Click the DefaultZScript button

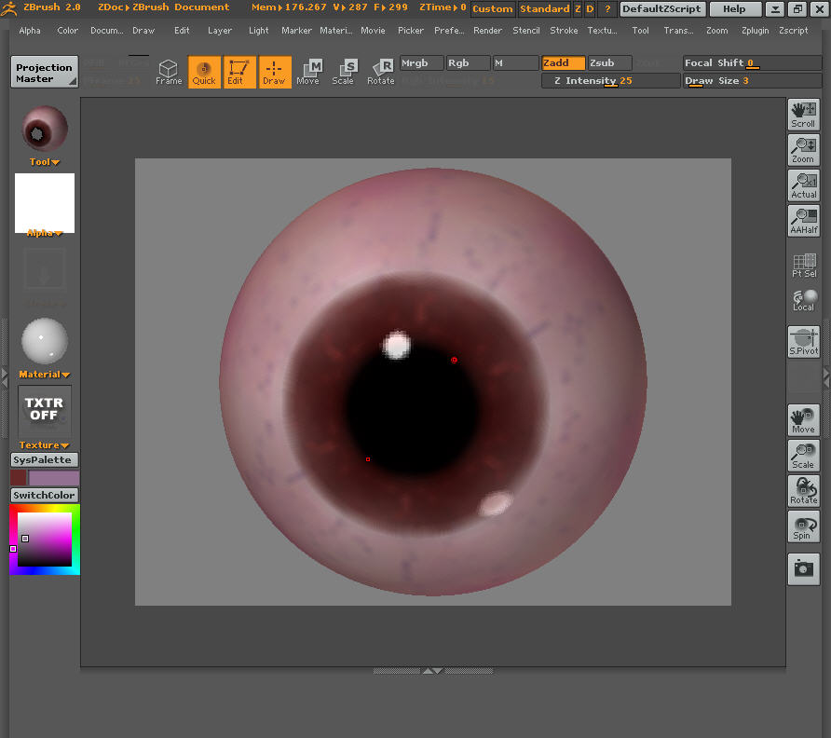(x=662, y=9)
